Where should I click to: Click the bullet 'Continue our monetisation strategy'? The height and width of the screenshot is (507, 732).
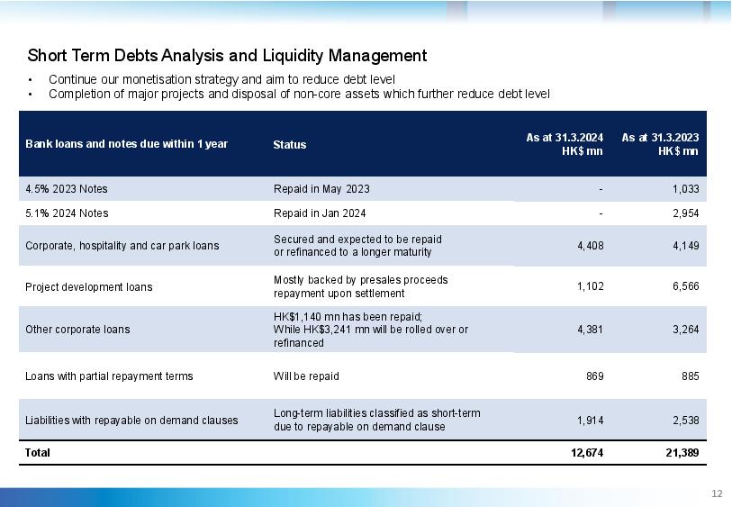coord(221,79)
